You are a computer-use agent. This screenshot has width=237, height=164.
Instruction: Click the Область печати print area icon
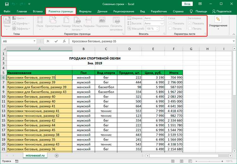click(77, 20)
